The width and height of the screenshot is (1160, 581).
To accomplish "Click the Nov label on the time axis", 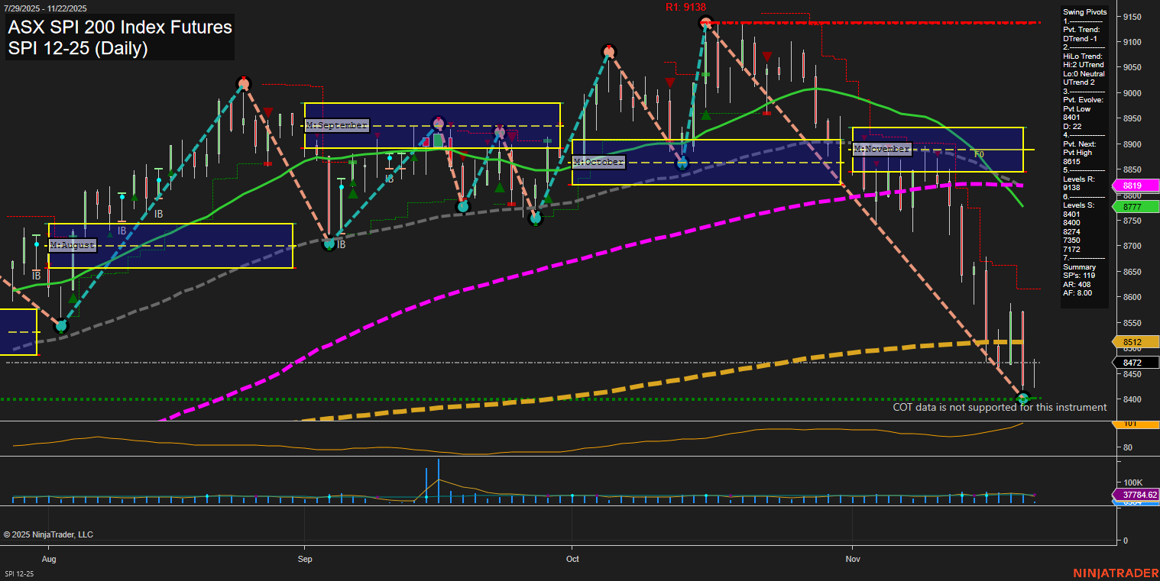I will [x=853, y=560].
